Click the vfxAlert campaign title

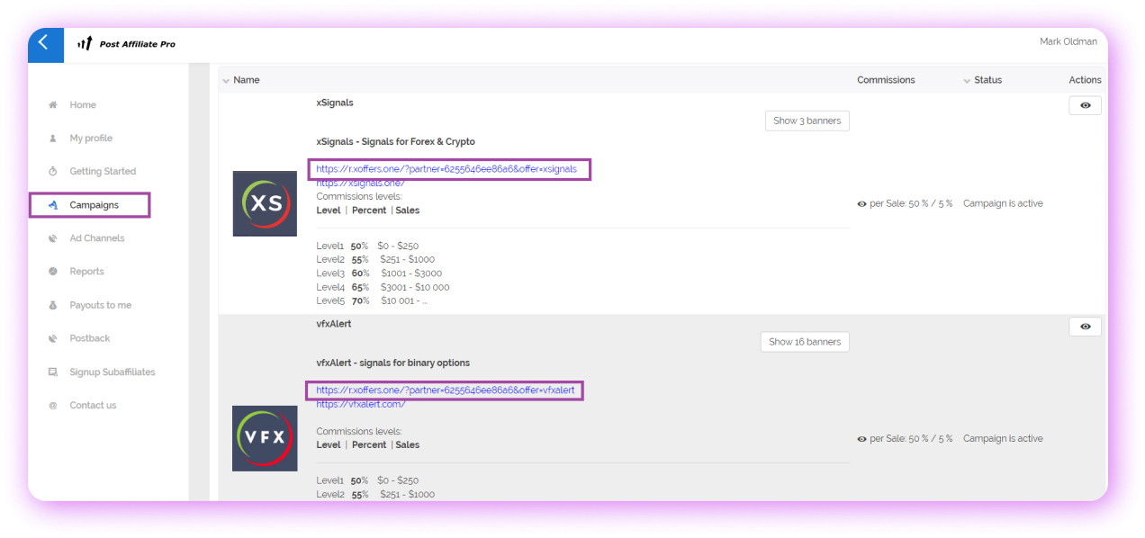(x=334, y=324)
